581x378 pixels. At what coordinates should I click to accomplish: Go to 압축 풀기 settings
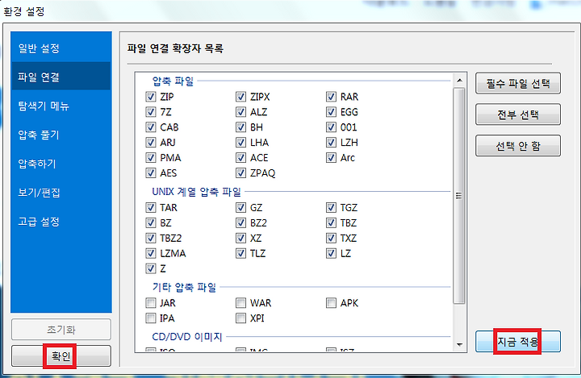click(x=61, y=135)
